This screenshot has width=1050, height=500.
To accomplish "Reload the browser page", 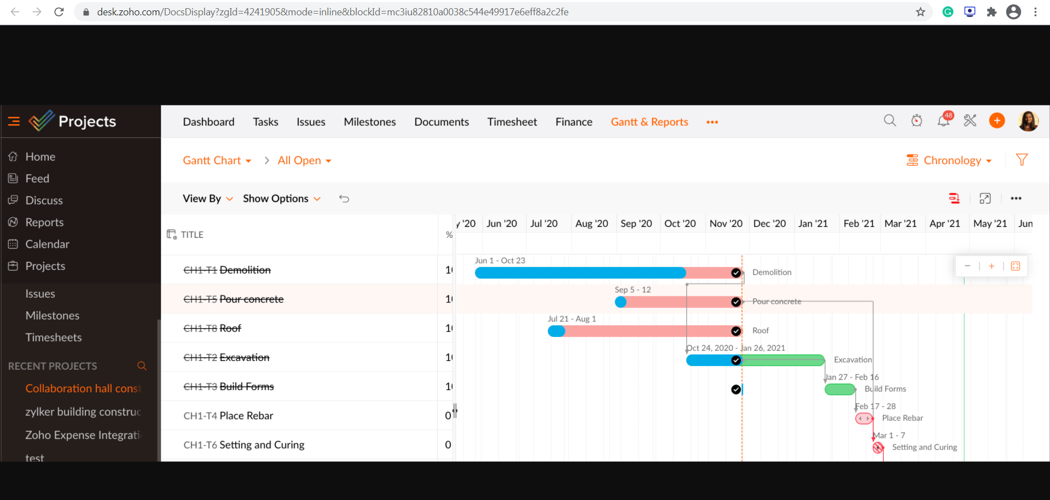I will [59, 12].
